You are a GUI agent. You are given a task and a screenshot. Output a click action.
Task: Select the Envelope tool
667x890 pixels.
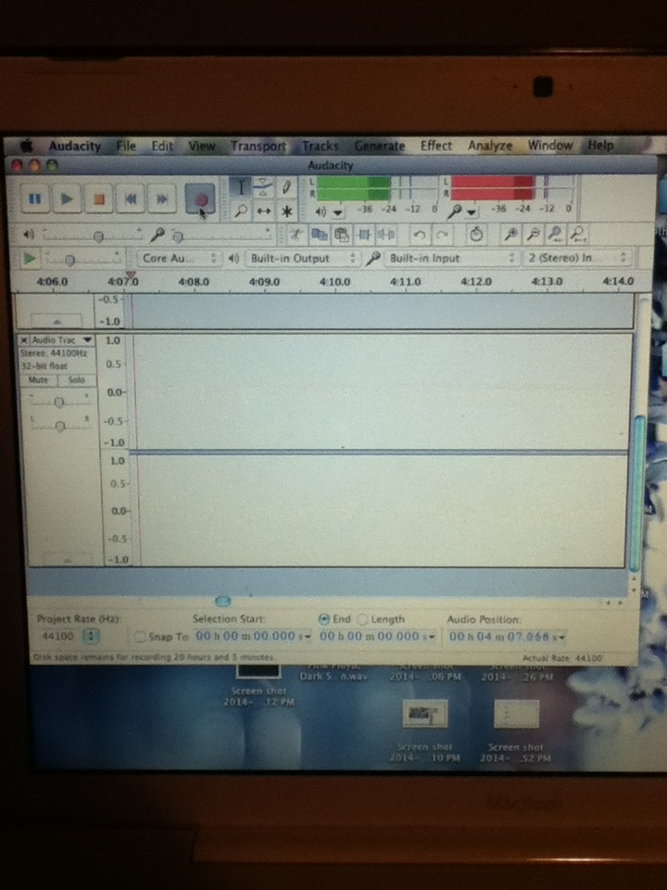263,186
